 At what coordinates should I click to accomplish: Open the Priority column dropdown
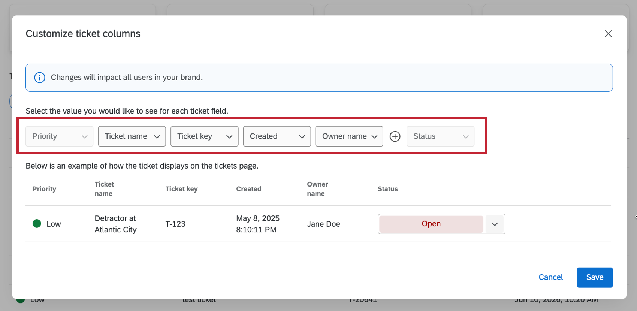click(x=59, y=136)
